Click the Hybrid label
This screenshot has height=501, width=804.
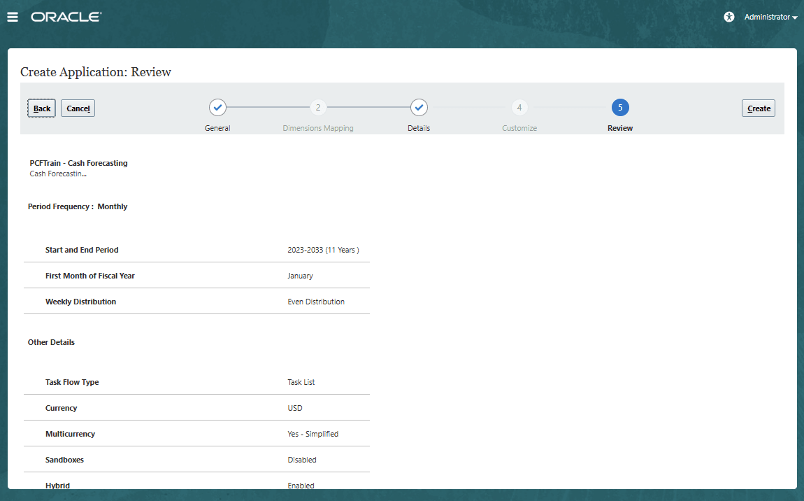point(57,485)
